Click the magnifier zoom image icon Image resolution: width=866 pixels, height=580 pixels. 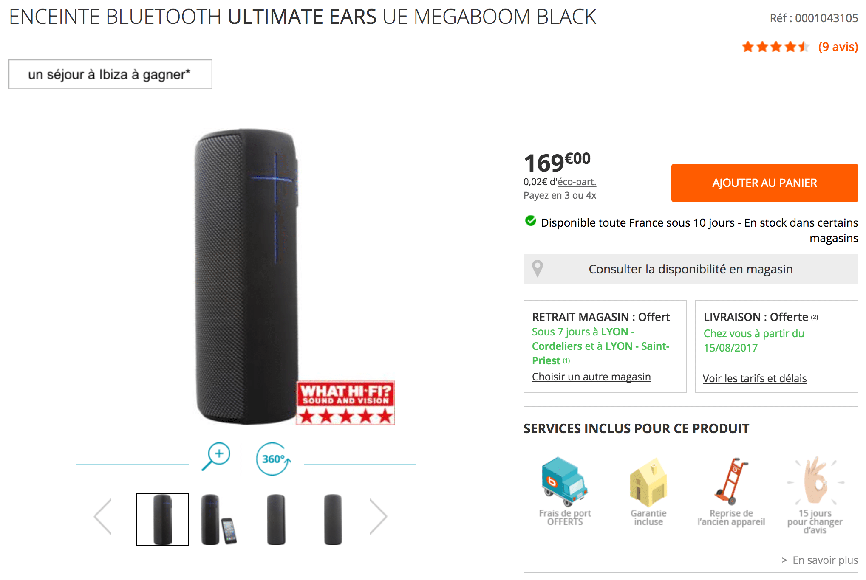point(216,457)
